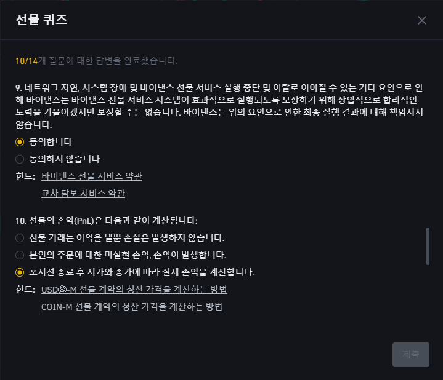Click the answer text 본인의 주문에 대한 미실현 손익

pyautogui.click(x=128, y=255)
